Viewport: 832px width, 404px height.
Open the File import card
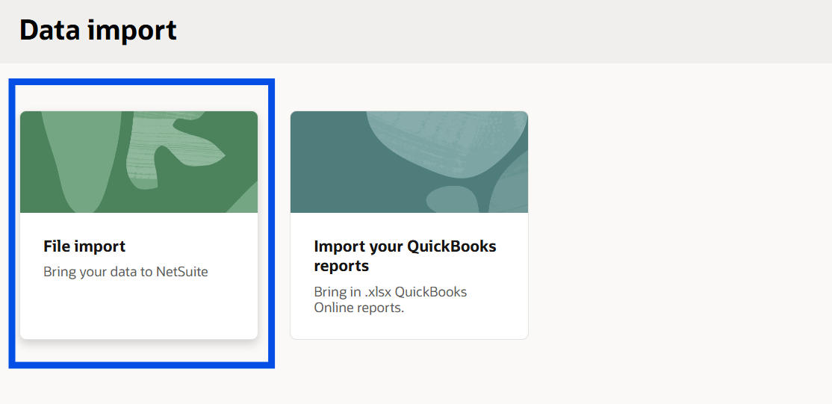(x=138, y=225)
